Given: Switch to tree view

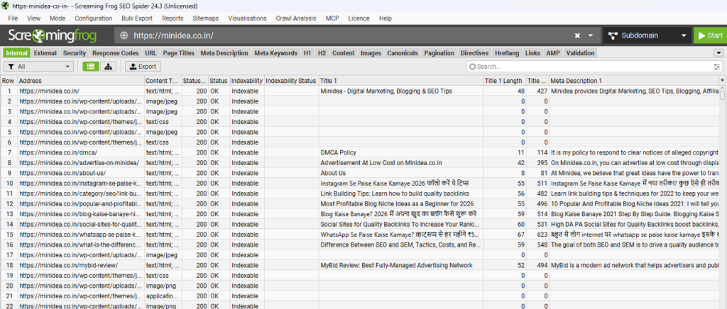Looking at the screenshot, I should pos(108,67).
